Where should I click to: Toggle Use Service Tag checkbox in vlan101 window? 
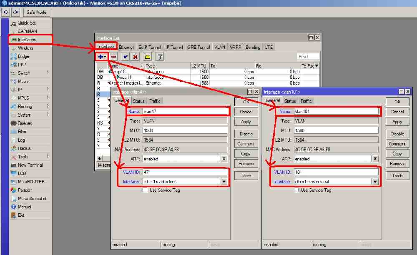[296, 190]
